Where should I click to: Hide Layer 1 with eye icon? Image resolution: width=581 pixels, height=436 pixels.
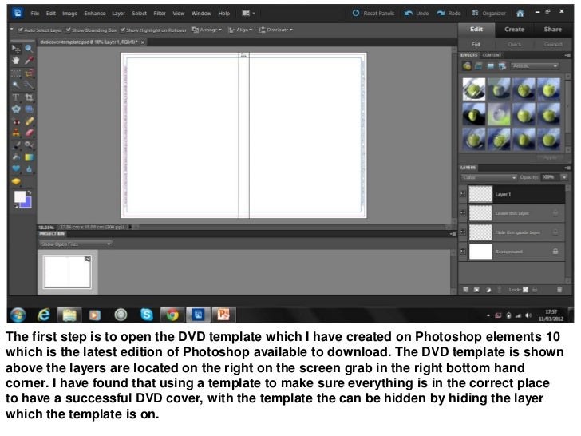click(463, 194)
